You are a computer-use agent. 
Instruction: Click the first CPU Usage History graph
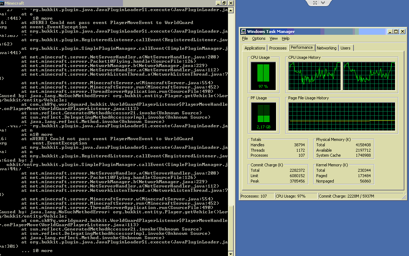click(x=315, y=76)
